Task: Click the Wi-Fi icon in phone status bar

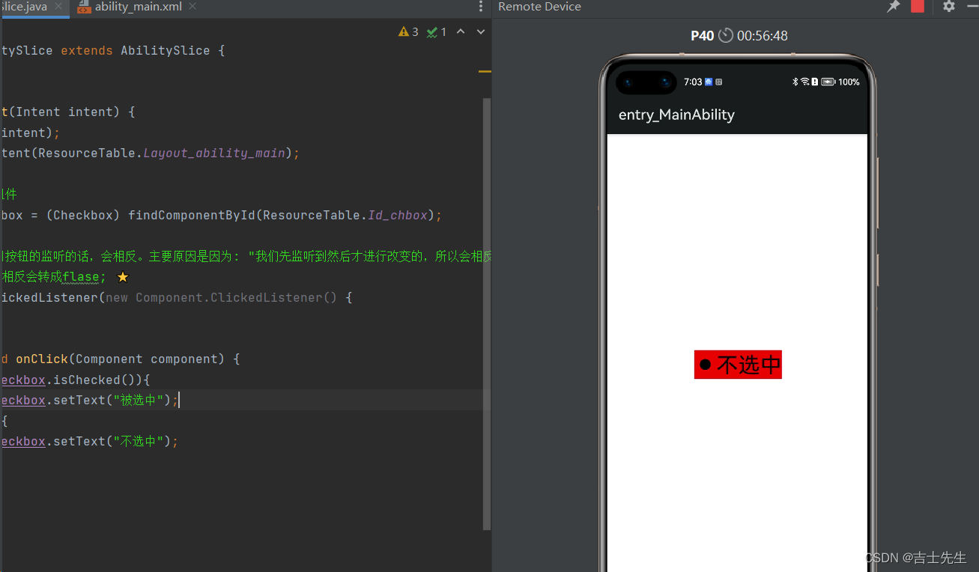Action: (x=804, y=82)
